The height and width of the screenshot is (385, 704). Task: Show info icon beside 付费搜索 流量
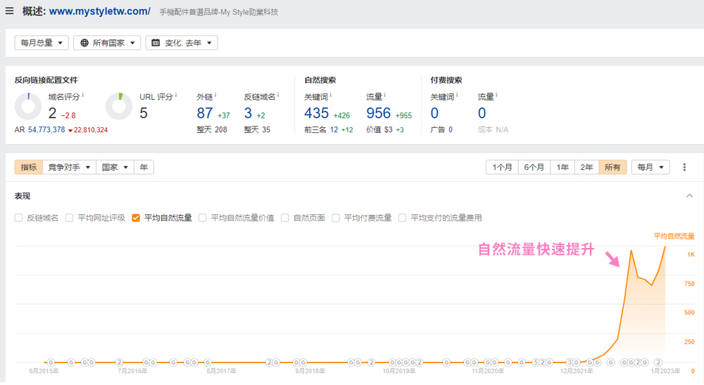tap(496, 95)
